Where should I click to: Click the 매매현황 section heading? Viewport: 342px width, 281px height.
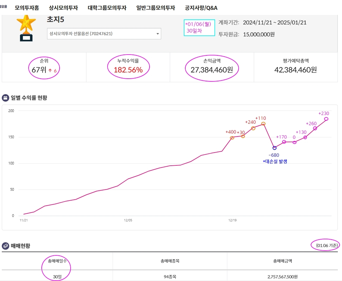[21, 246]
